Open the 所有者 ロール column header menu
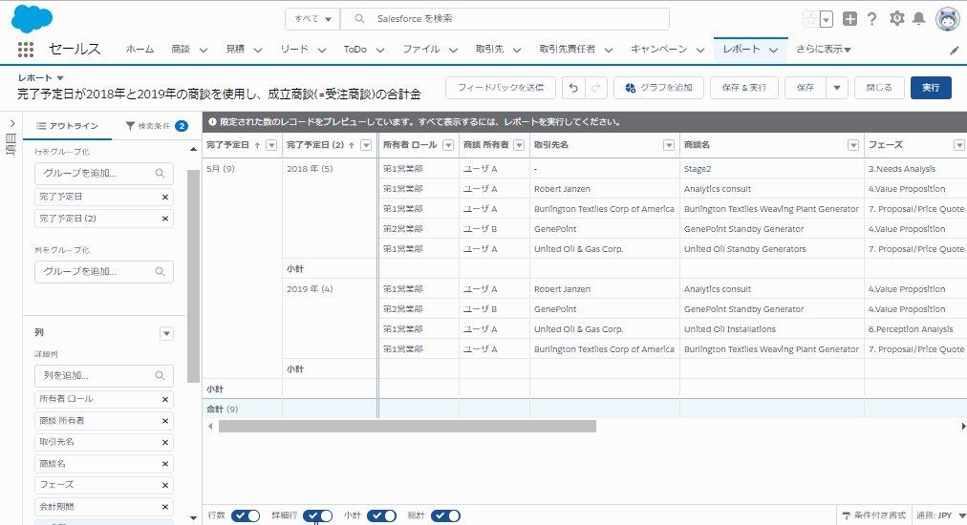 [448, 145]
